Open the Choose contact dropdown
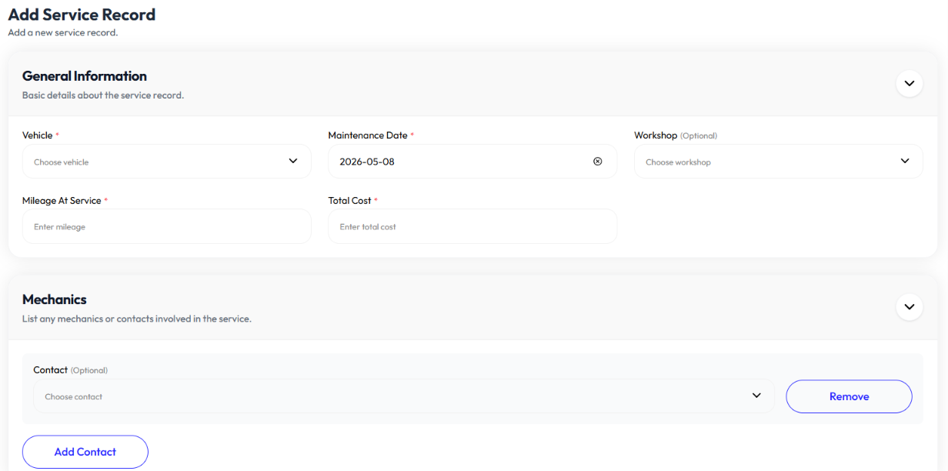This screenshot has width=948, height=471. [404, 396]
